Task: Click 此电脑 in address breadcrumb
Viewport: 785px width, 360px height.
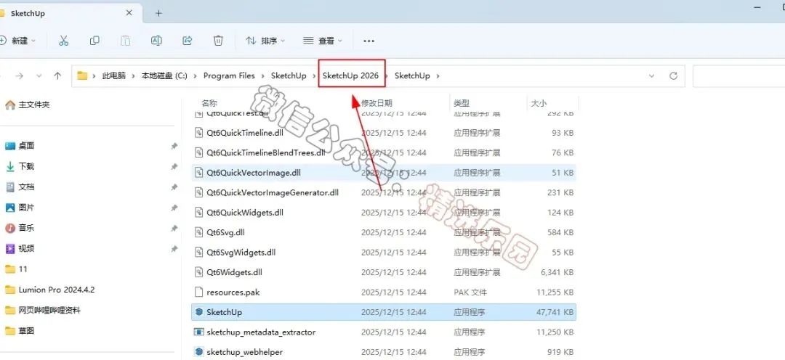Action: coord(114,76)
